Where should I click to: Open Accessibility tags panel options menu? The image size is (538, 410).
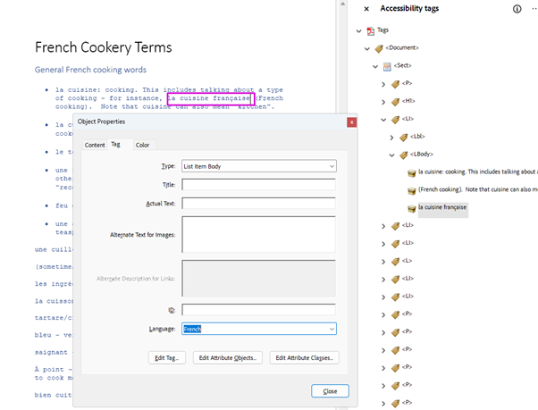point(534,9)
